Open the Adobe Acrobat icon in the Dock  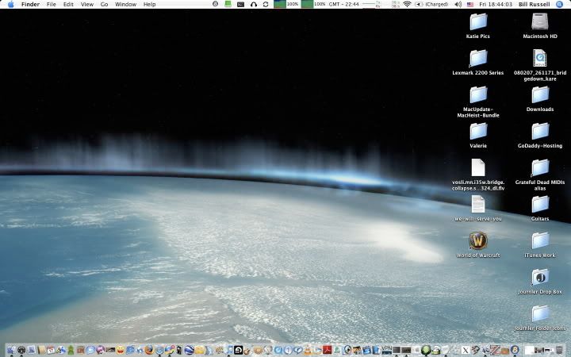click(326, 349)
